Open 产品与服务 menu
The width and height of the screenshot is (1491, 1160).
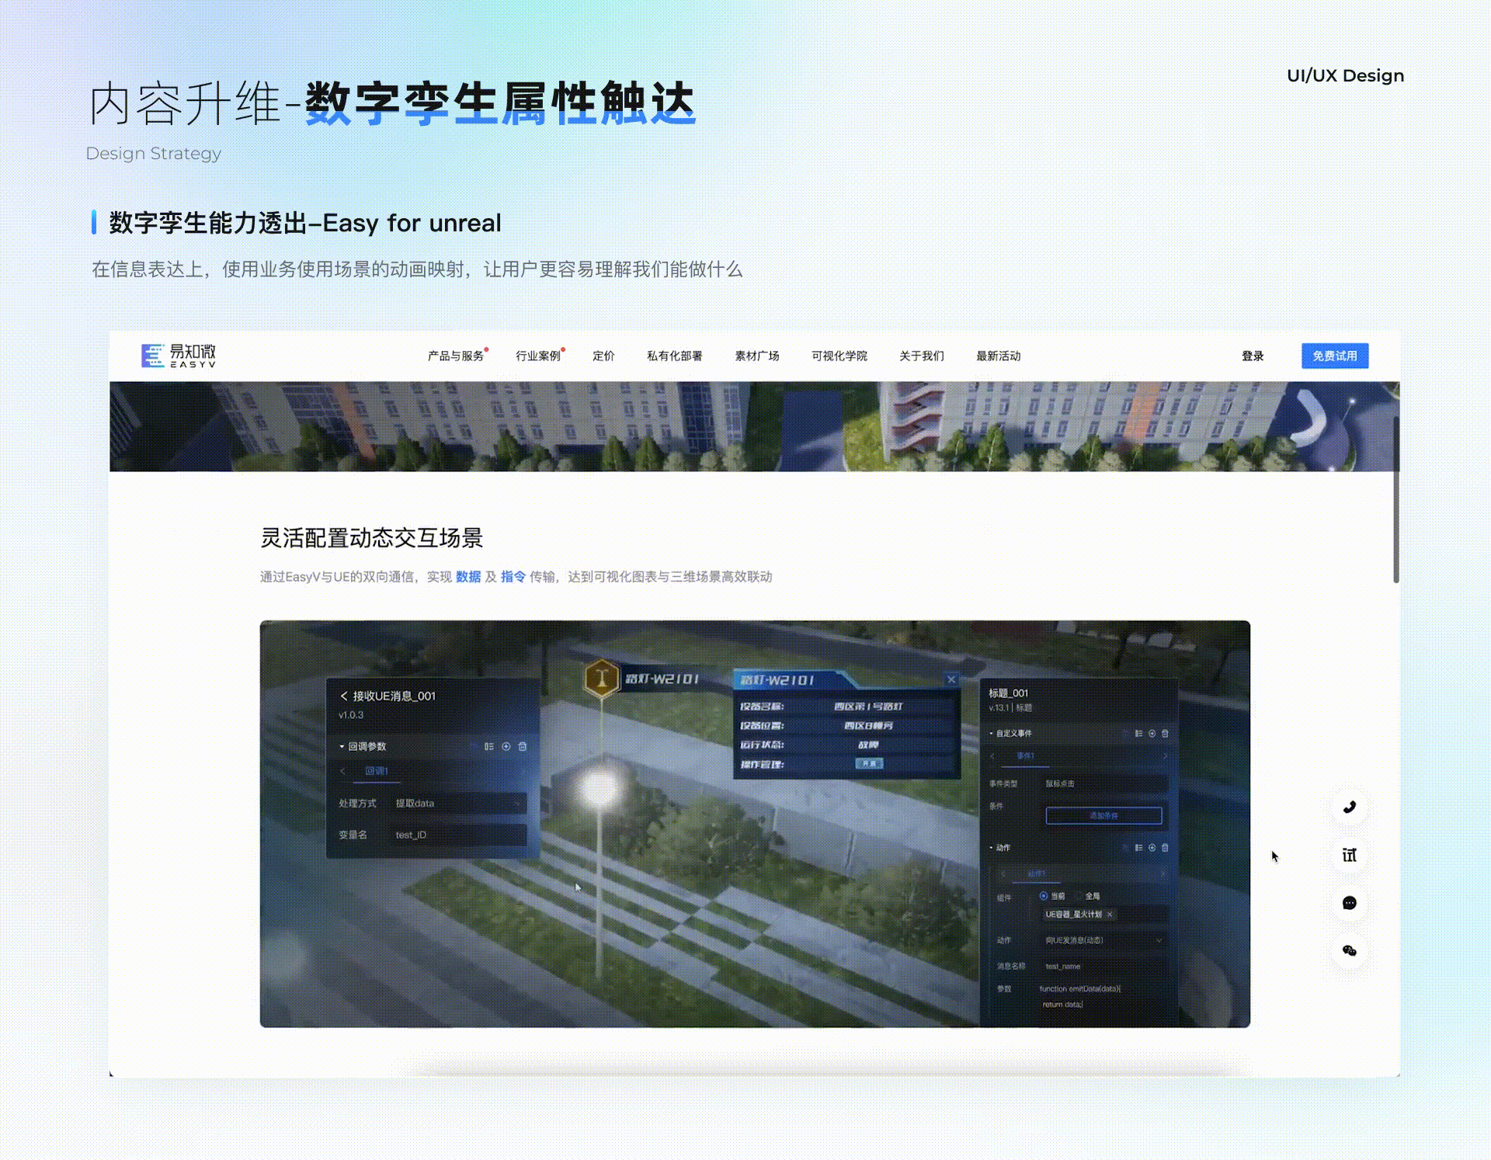456,356
